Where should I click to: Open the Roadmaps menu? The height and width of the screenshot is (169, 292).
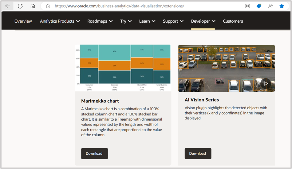100,21
